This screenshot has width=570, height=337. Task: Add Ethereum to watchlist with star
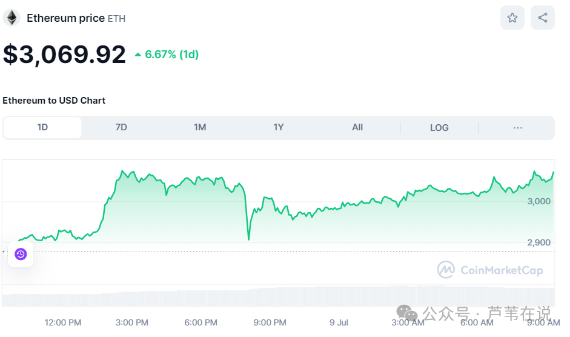click(512, 18)
